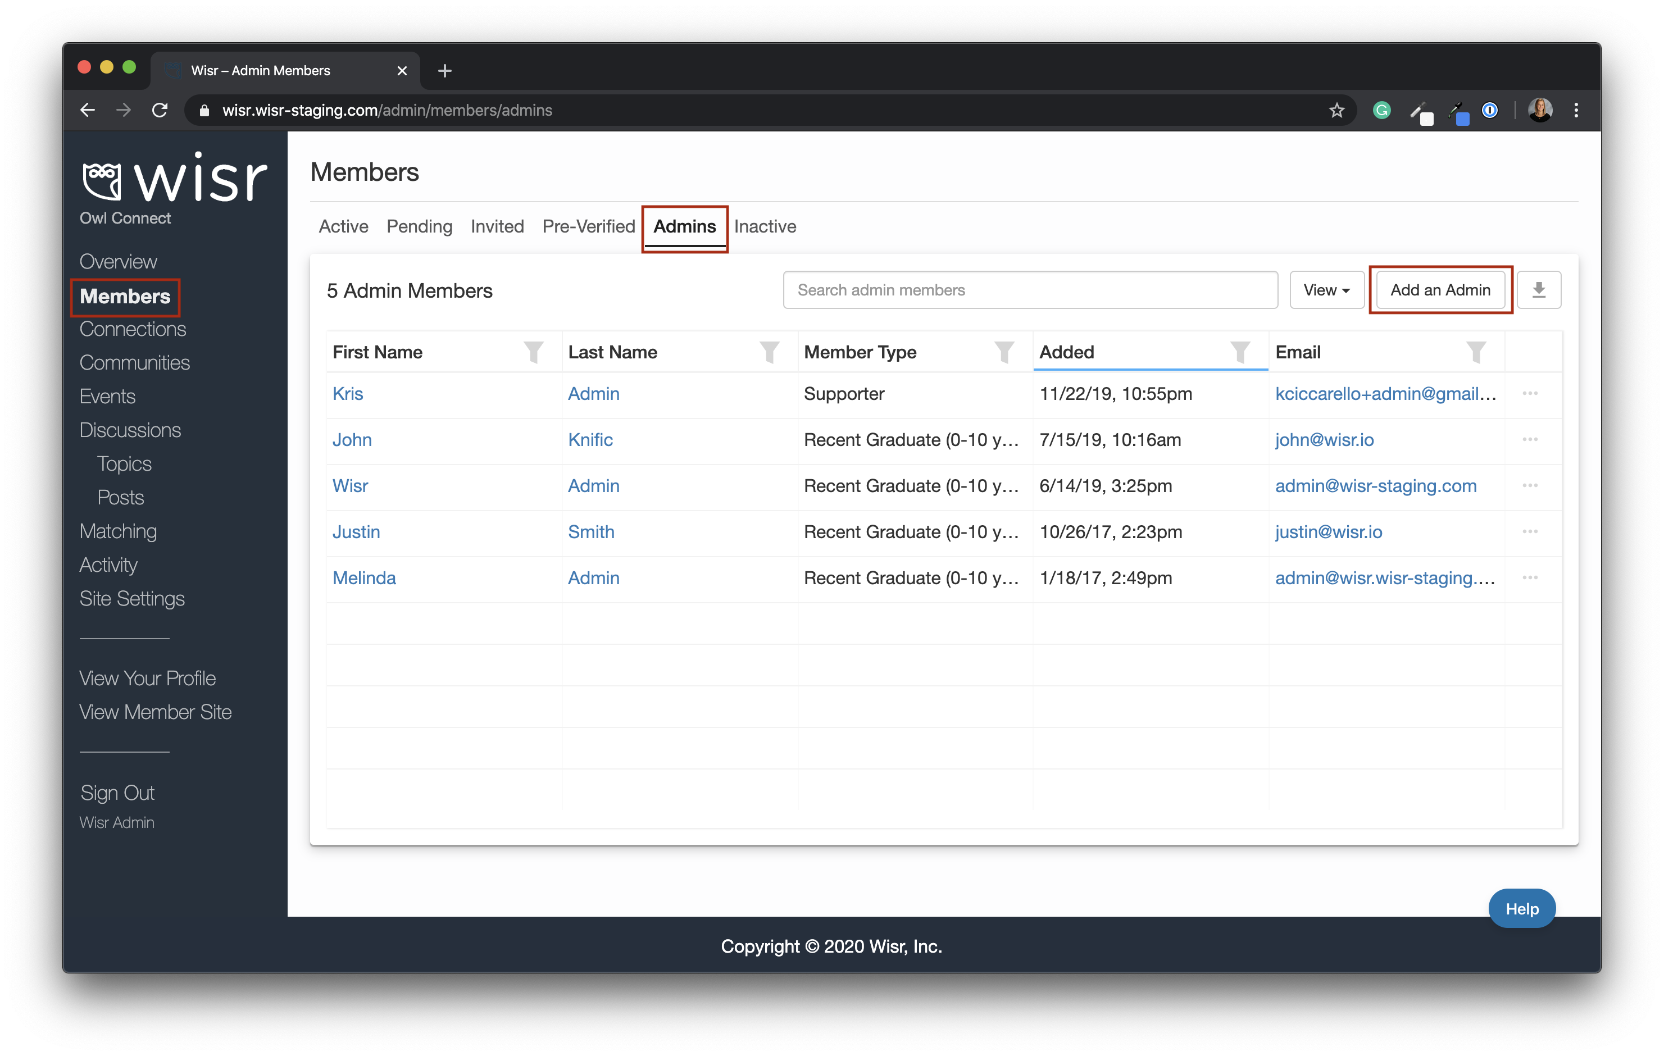This screenshot has width=1664, height=1056.
Task: Open Topics under Discussions
Action: [124, 465]
